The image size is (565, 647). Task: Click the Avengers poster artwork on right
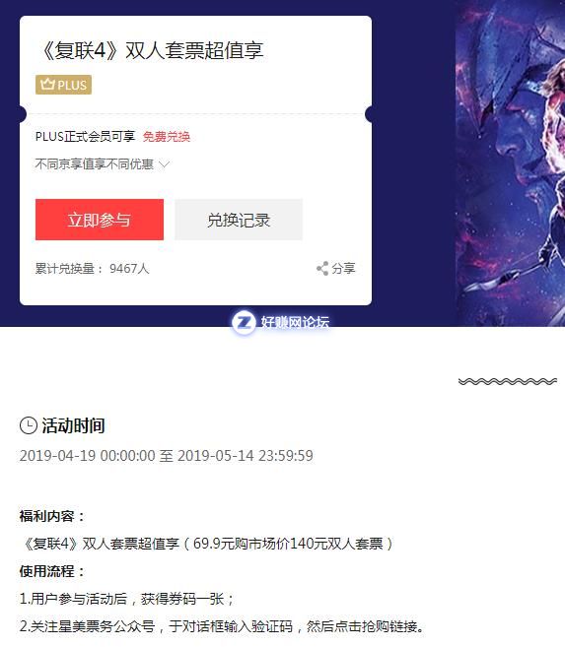(x=510, y=163)
